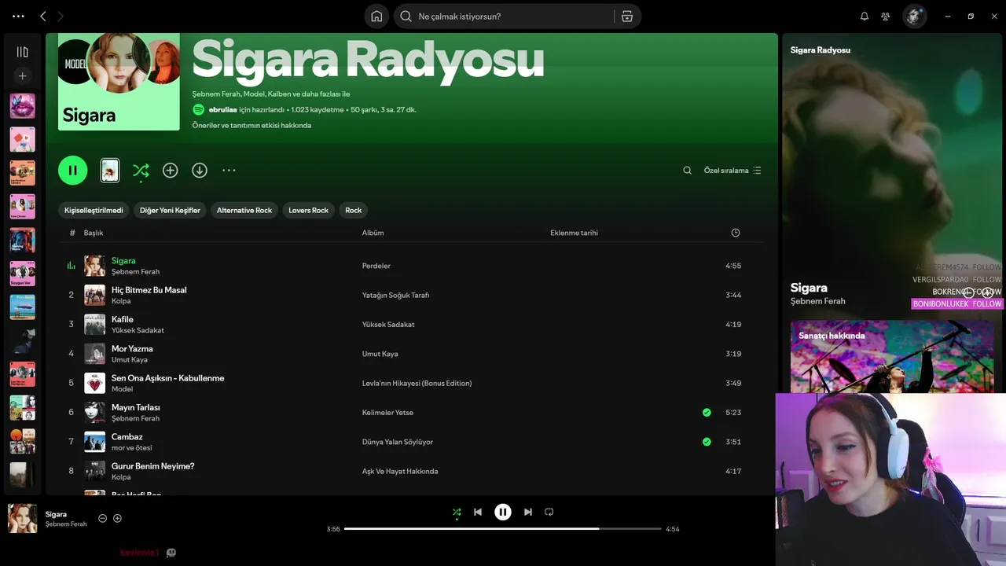Select the 'Alternative Rock' chip

click(x=244, y=210)
